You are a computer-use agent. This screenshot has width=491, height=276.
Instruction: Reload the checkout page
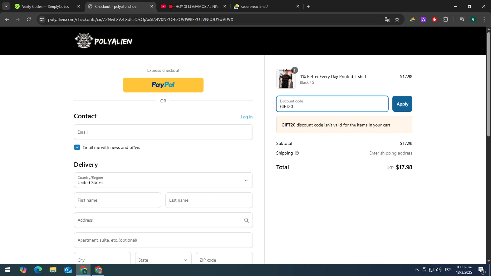click(29, 19)
